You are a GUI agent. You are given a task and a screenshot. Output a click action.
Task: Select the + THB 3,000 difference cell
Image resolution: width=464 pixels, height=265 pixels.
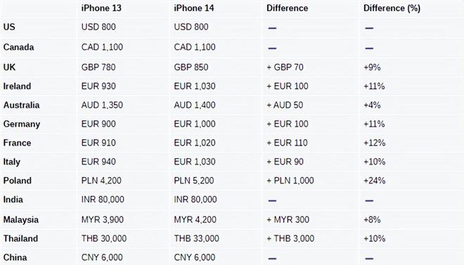(x=290, y=239)
